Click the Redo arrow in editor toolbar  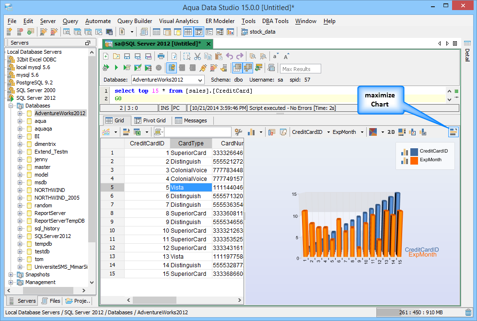pyautogui.click(x=240, y=56)
